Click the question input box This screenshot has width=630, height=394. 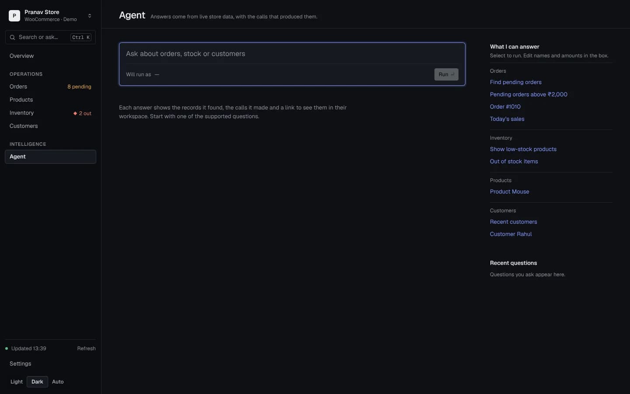tap(292, 54)
